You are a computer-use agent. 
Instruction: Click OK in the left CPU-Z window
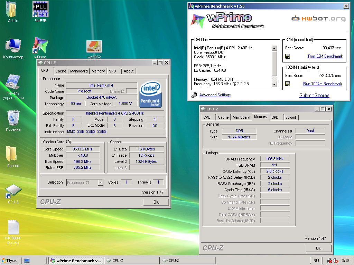[x=156, y=202]
